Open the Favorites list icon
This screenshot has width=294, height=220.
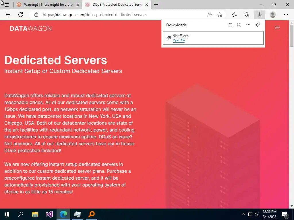(x=234, y=15)
